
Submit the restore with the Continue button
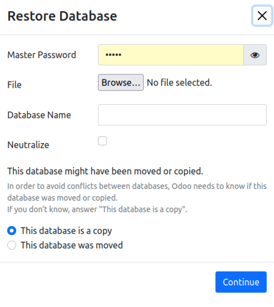point(241,282)
